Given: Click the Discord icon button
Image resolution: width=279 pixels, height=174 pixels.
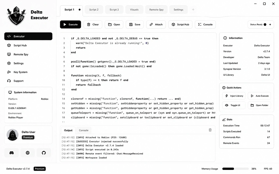Looking at the screenshot, I should (12, 153).
